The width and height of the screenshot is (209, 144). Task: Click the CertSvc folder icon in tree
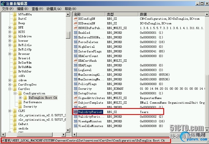click(15, 89)
